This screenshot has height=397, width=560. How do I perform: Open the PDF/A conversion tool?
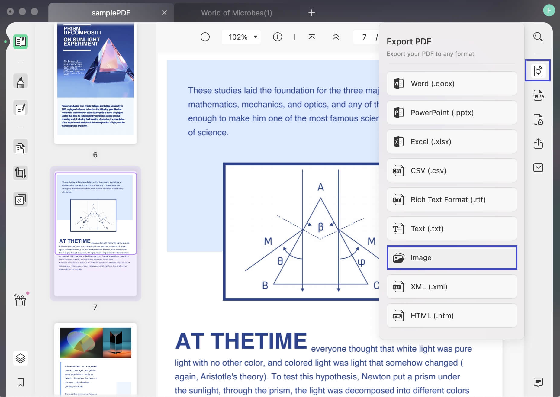[538, 95]
